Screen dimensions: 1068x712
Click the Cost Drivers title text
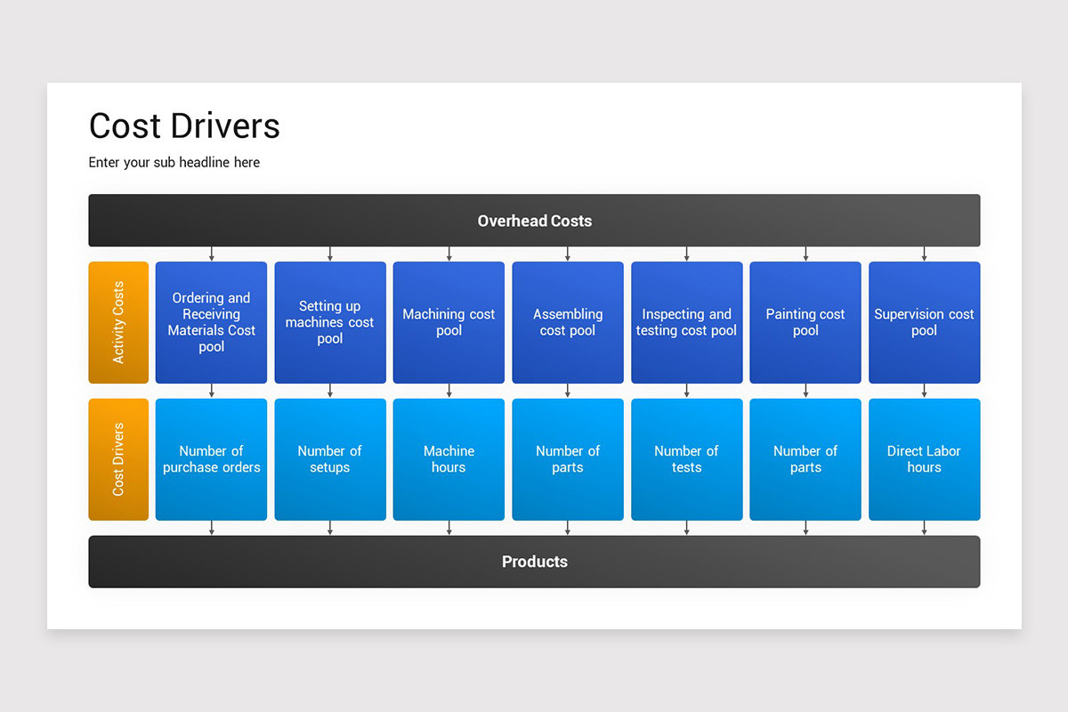(x=183, y=125)
